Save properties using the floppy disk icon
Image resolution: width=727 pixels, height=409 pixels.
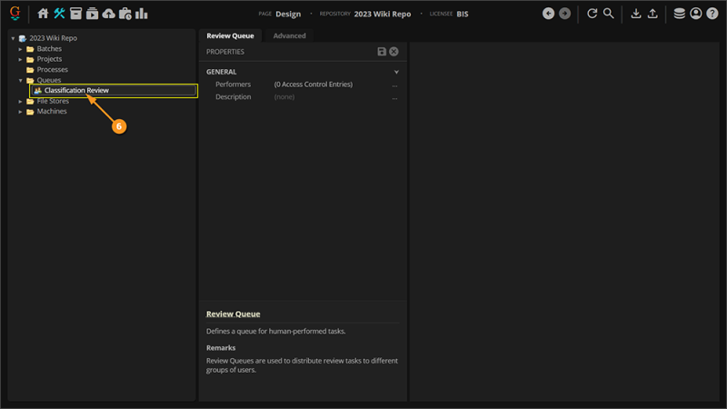coord(382,52)
